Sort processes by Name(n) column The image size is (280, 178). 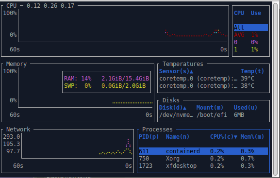[178, 137]
